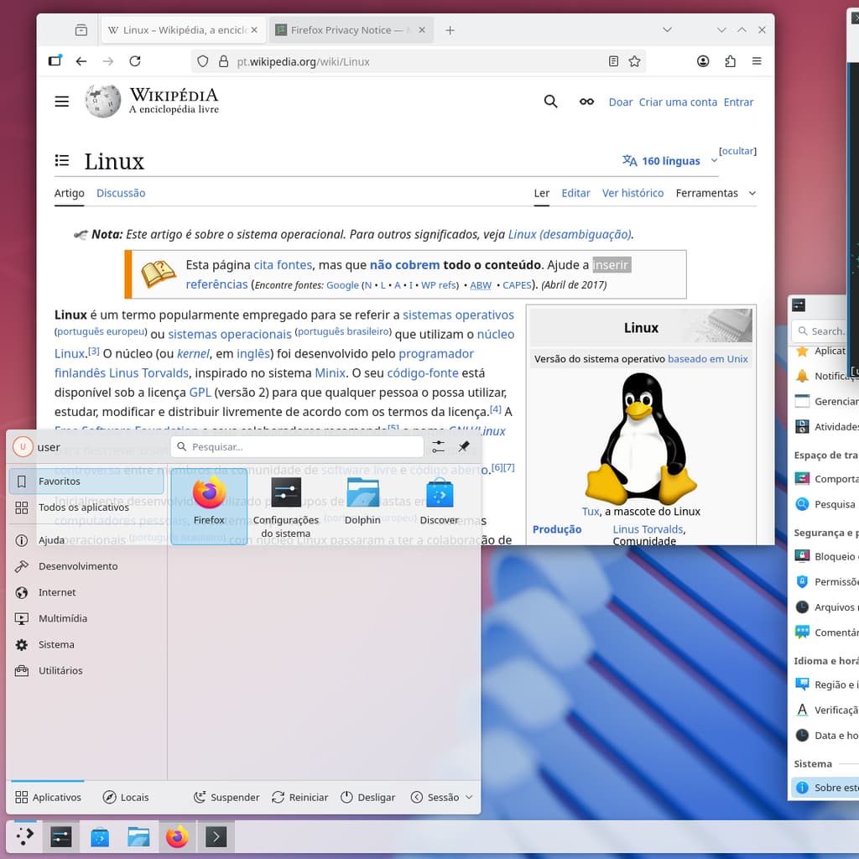Image resolution: width=859 pixels, height=859 pixels.
Task: Open Firefox application hamburger menu
Action: [757, 61]
